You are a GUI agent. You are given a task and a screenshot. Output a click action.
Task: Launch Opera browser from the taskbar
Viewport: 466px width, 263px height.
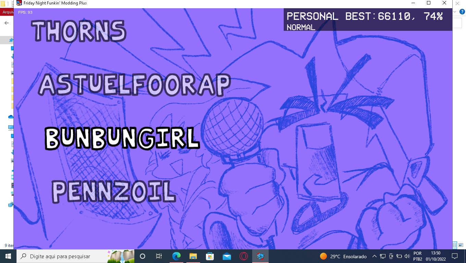[x=243, y=256]
